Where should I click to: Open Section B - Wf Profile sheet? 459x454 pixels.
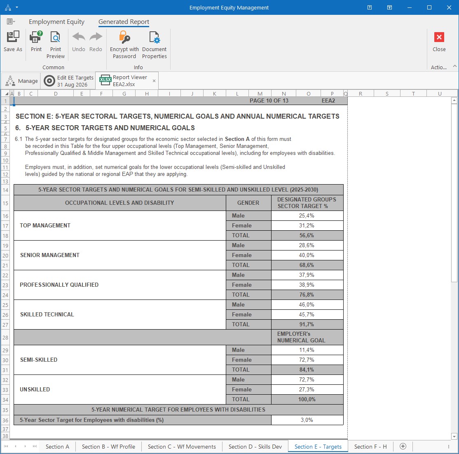[109, 447]
